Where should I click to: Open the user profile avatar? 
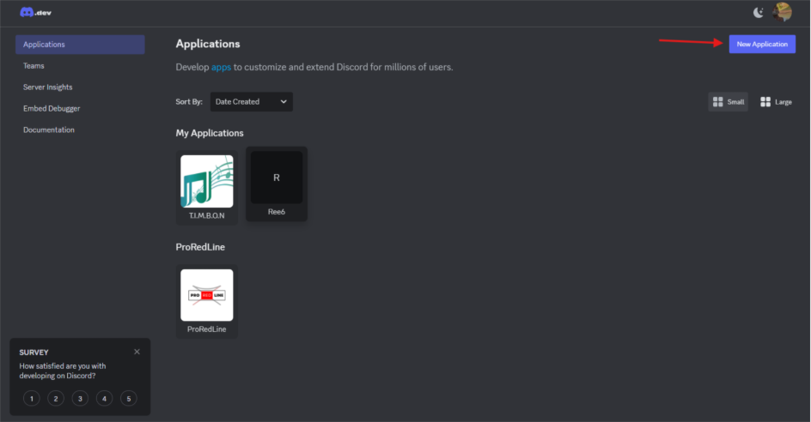point(782,12)
